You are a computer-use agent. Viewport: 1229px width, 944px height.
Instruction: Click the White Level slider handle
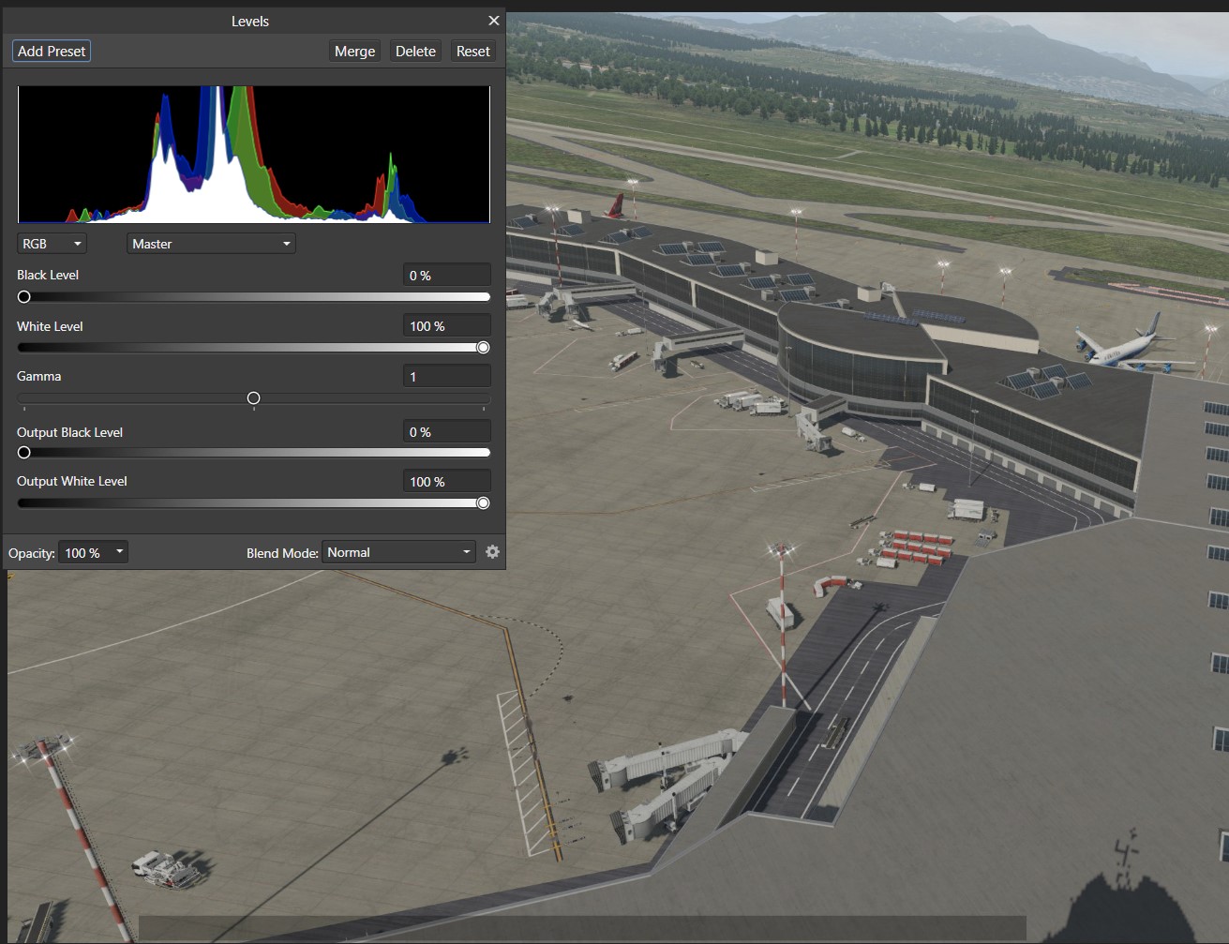(483, 348)
